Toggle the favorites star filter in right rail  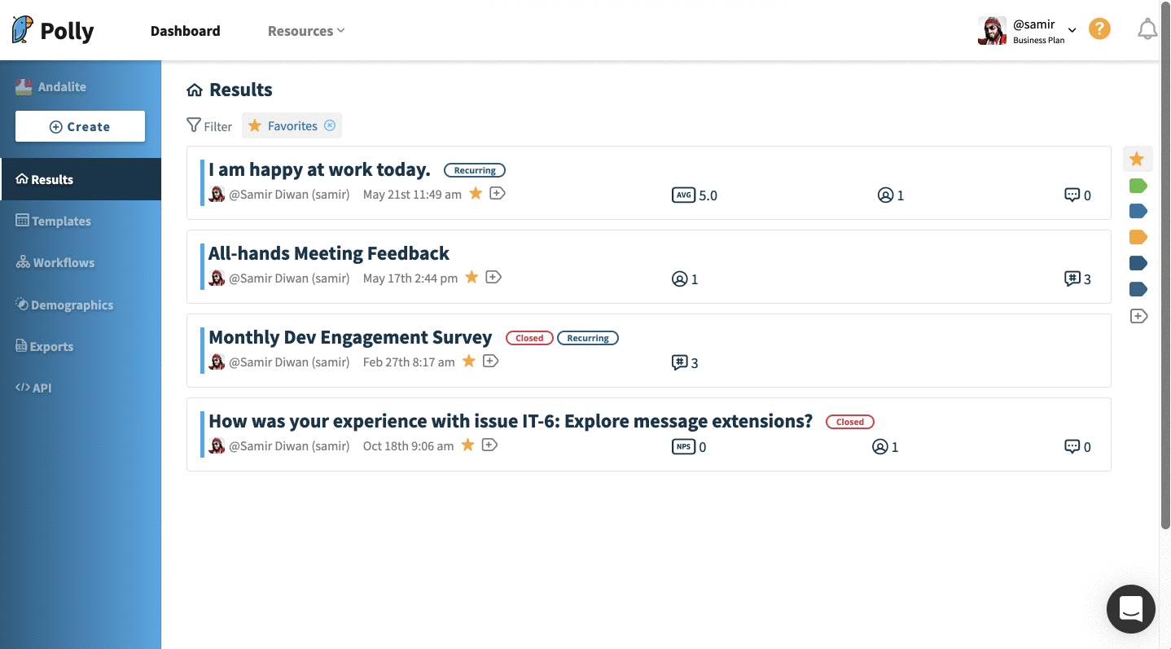point(1137,159)
